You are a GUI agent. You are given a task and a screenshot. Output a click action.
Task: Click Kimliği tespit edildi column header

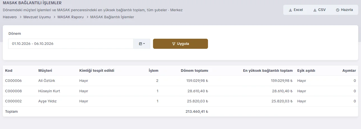click(97, 71)
